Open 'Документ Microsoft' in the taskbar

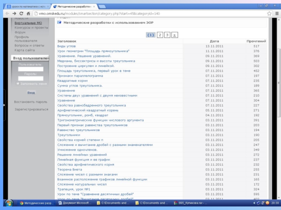(75, 203)
